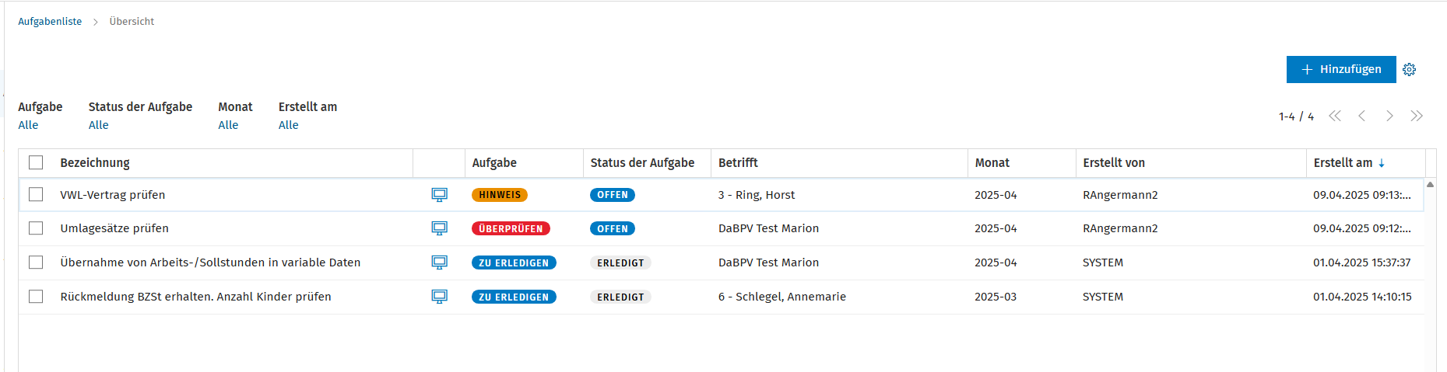Open the Status der Aufgabe filter Alle
Viewport: 1447px width, 372px height.
pos(98,125)
